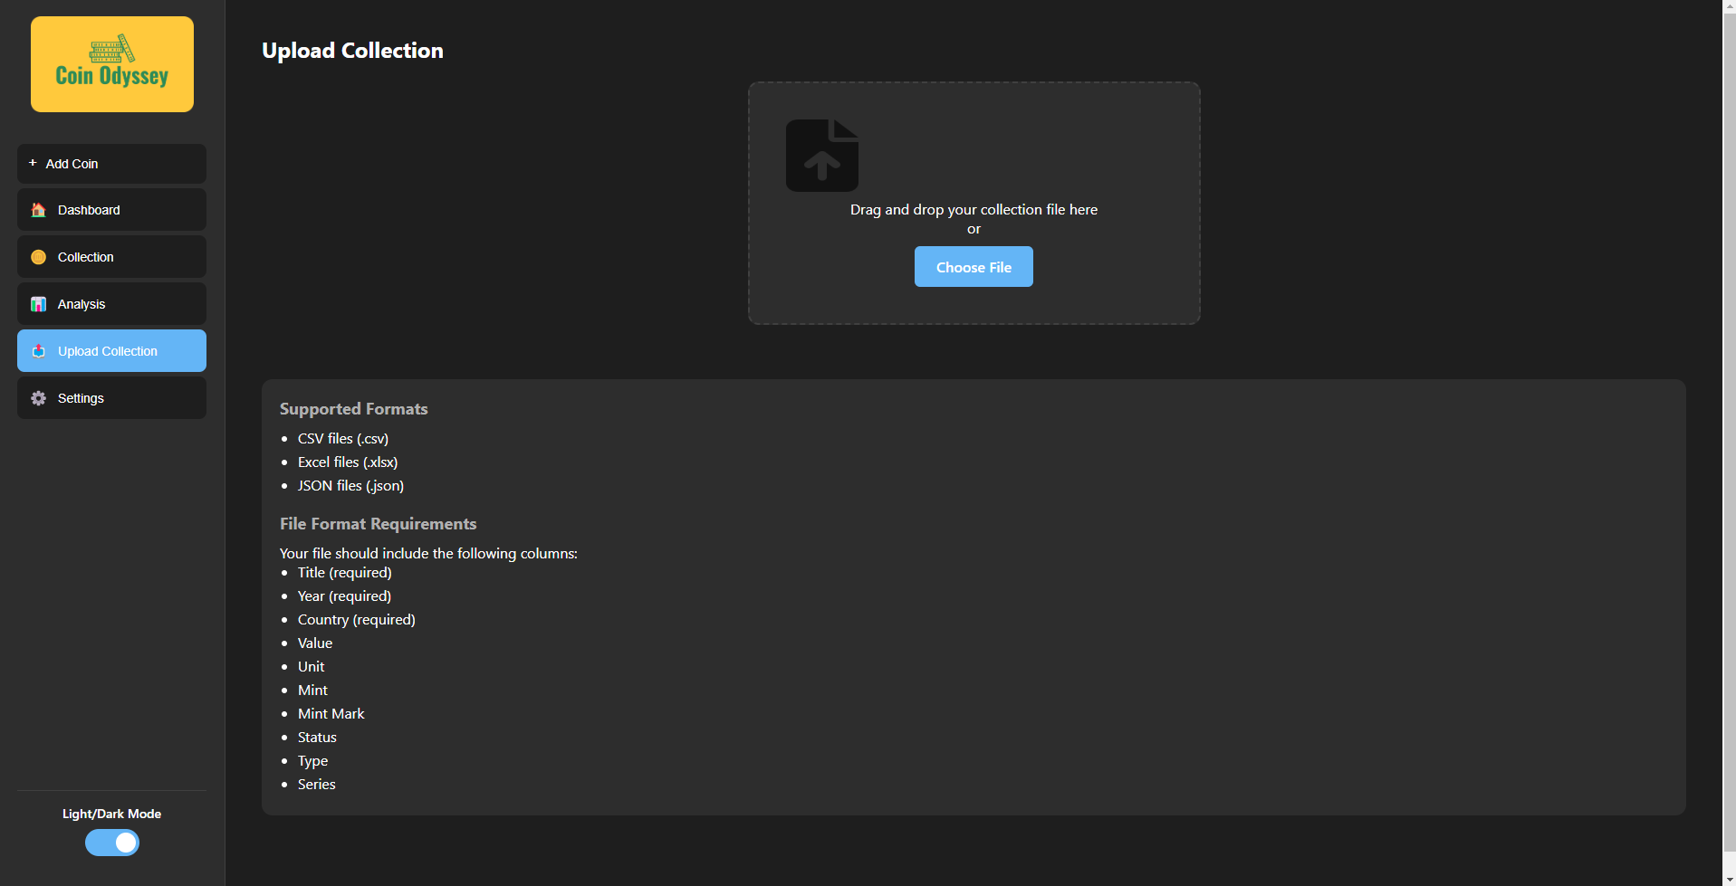Viewport: 1736px width, 886px height.
Task: Click the Light/Dark Mode label
Action: (x=111, y=814)
